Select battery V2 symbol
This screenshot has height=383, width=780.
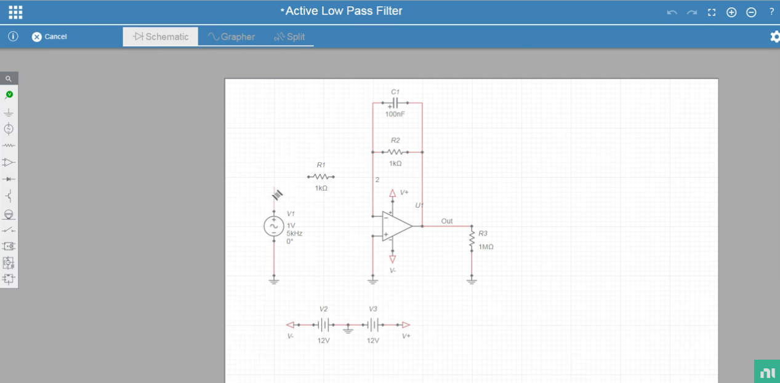(x=323, y=325)
